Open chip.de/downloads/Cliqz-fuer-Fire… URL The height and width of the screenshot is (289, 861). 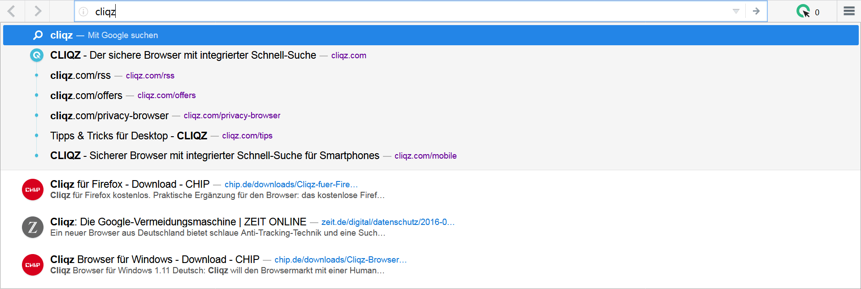[291, 185]
